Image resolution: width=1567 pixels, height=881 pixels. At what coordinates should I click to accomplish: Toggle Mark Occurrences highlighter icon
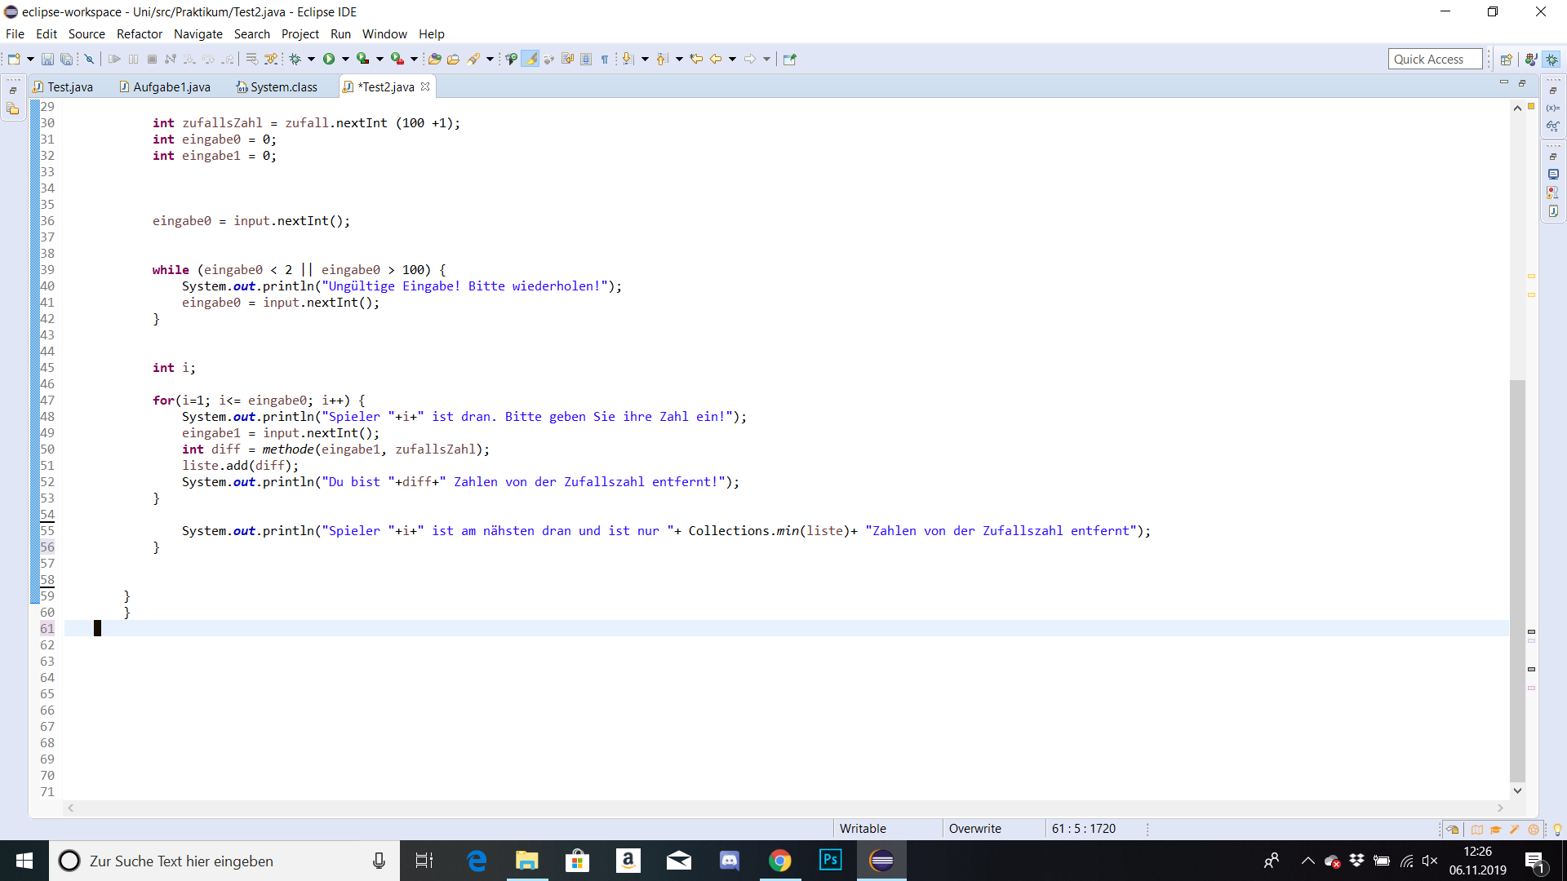pyautogui.click(x=529, y=59)
